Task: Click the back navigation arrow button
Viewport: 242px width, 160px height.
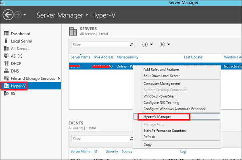Action: pyautogui.click(x=8, y=15)
